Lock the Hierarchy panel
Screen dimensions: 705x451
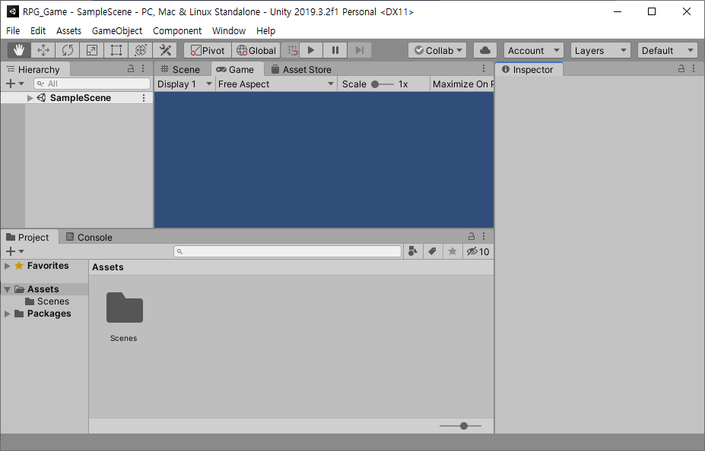point(131,68)
